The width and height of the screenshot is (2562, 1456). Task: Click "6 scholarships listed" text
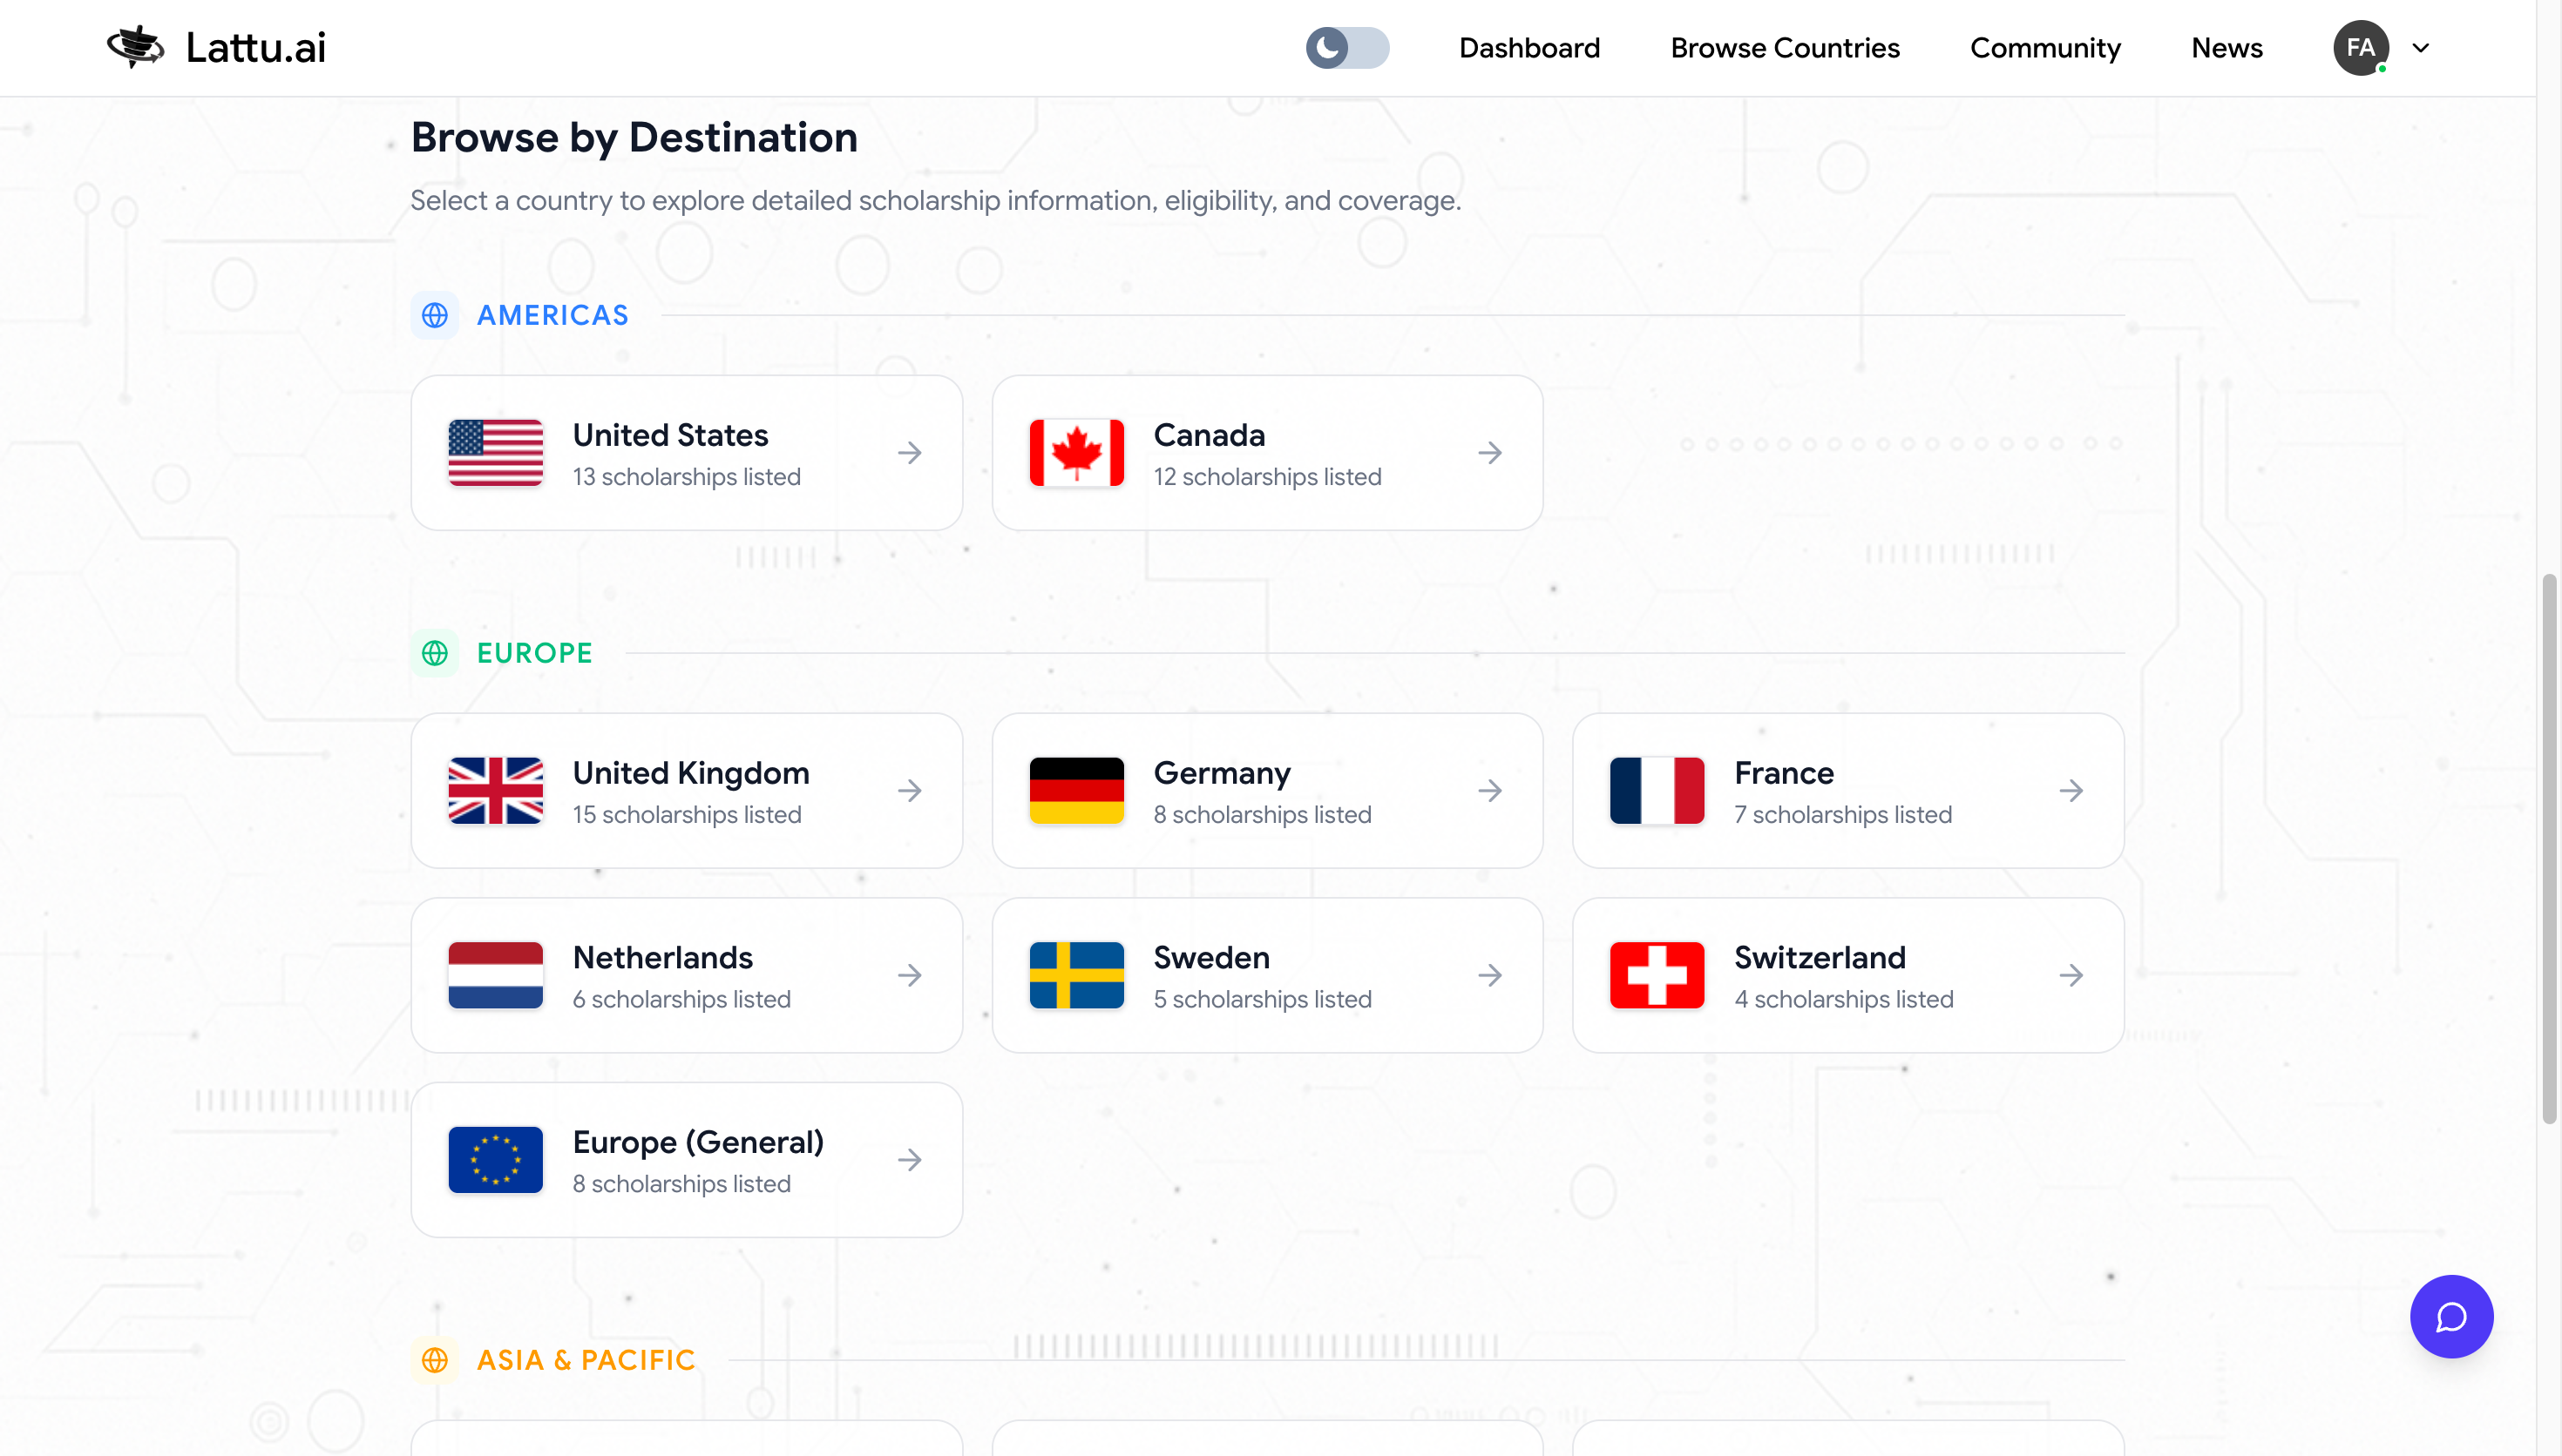pyautogui.click(x=681, y=999)
